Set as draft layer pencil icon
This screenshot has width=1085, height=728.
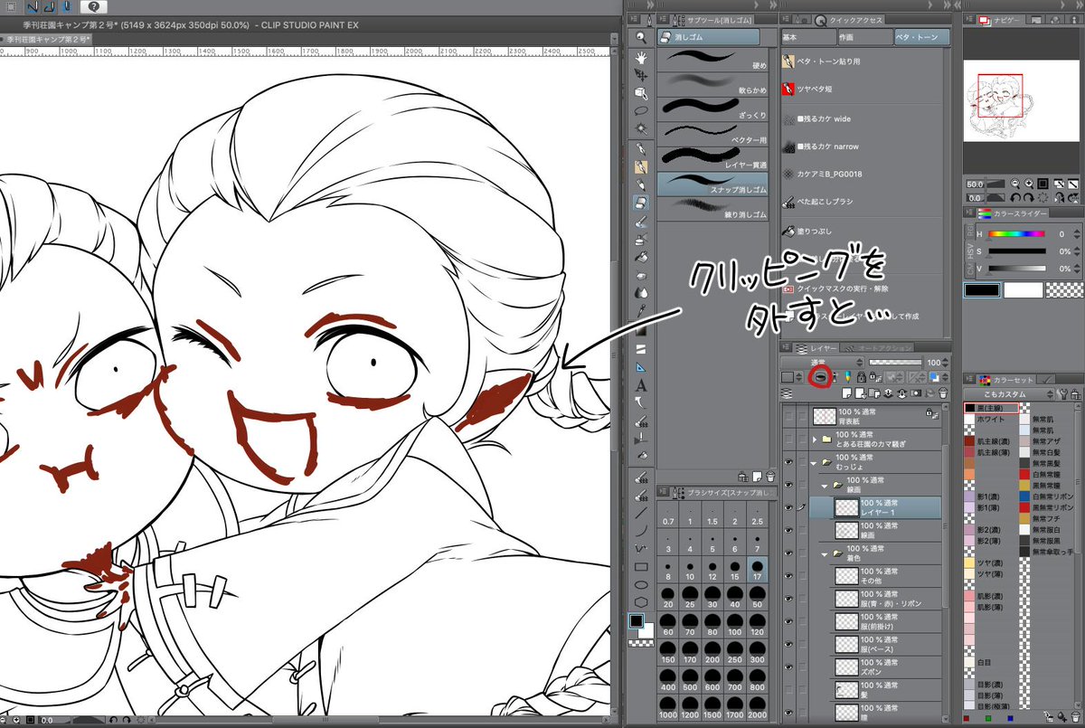coord(847,376)
